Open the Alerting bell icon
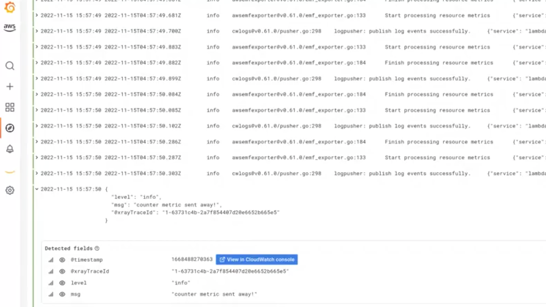546x307 pixels. coord(9,150)
